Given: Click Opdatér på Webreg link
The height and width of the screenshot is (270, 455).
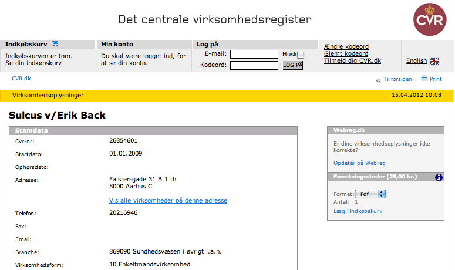Looking at the screenshot, I should [359, 163].
